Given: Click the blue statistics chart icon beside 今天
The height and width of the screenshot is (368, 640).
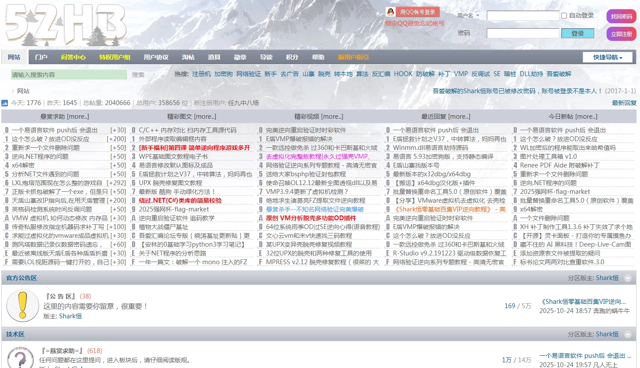Looking at the screenshot, I should 5,102.
